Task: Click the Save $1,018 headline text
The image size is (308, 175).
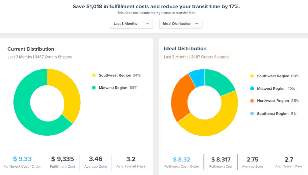Action: [x=156, y=6]
